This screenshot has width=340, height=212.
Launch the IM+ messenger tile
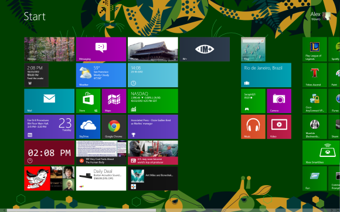[x=205, y=49]
